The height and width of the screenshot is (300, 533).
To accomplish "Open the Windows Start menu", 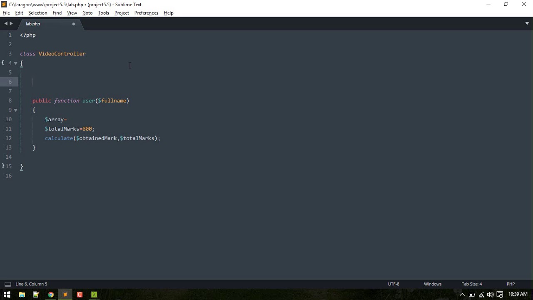I will [x=7, y=295].
